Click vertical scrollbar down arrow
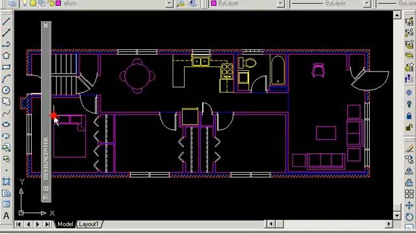416x234 pixels. [397, 215]
